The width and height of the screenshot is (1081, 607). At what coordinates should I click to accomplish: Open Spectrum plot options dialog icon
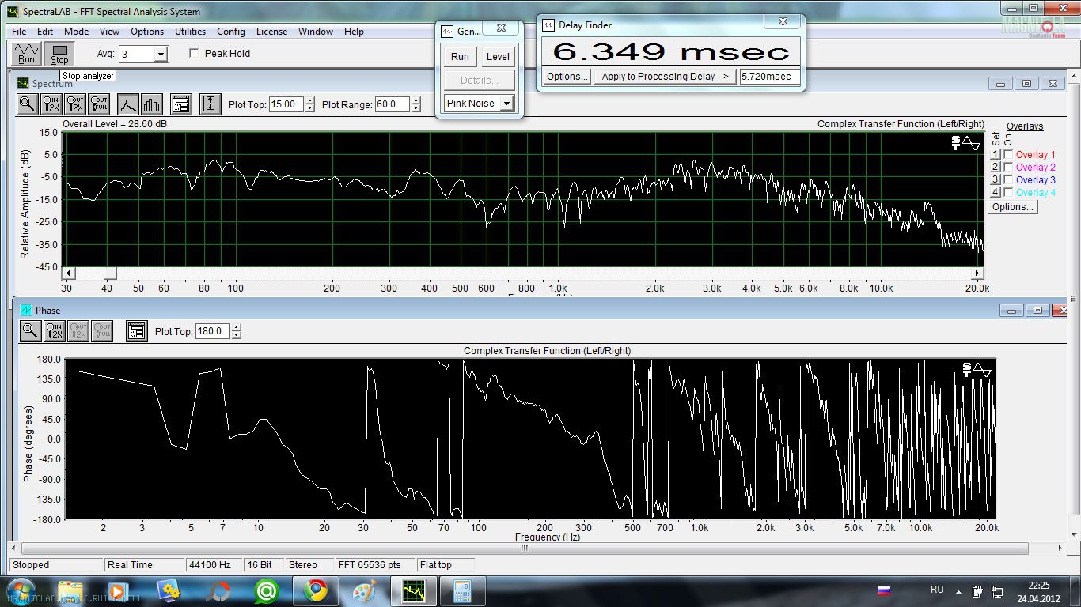(180, 104)
